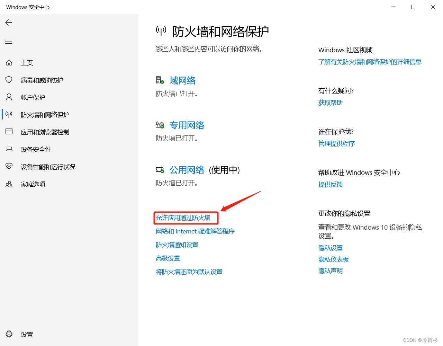This screenshot has height=346, width=443.
Task: Open 防火墙通知设置
Action: [177, 245]
